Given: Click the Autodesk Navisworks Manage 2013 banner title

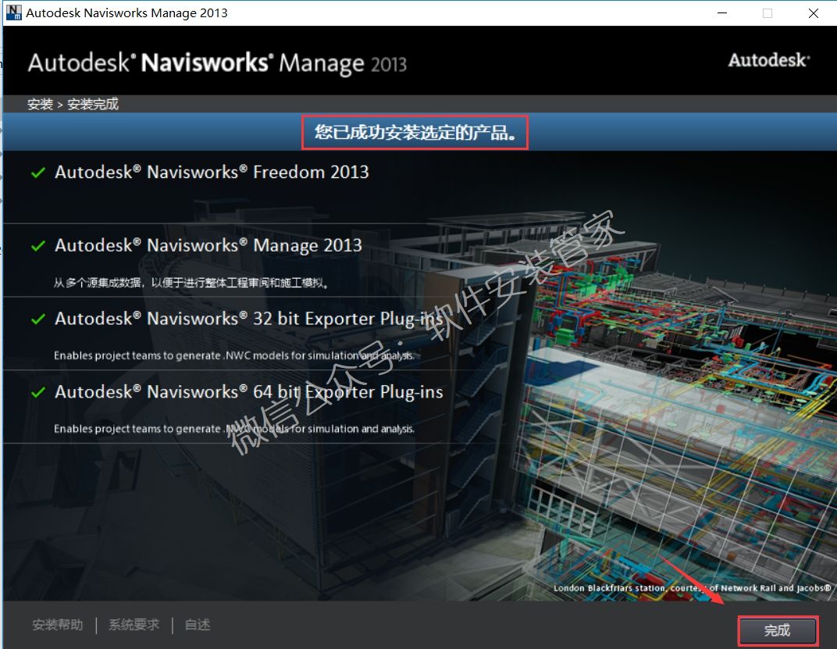Looking at the screenshot, I should coord(217,62).
